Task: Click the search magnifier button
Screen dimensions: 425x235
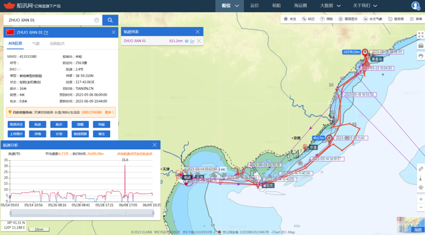Action: pos(110,20)
